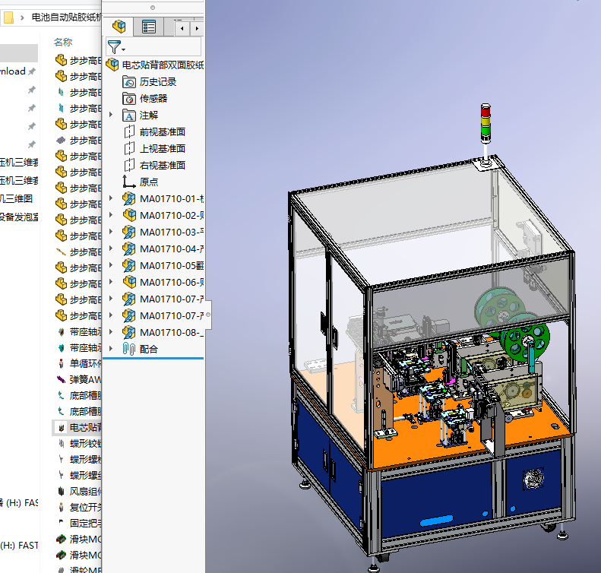Viewport: 601px width, 573px height.
Task: Sort files by the 名称 column header
Action: (x=63, y=42)
